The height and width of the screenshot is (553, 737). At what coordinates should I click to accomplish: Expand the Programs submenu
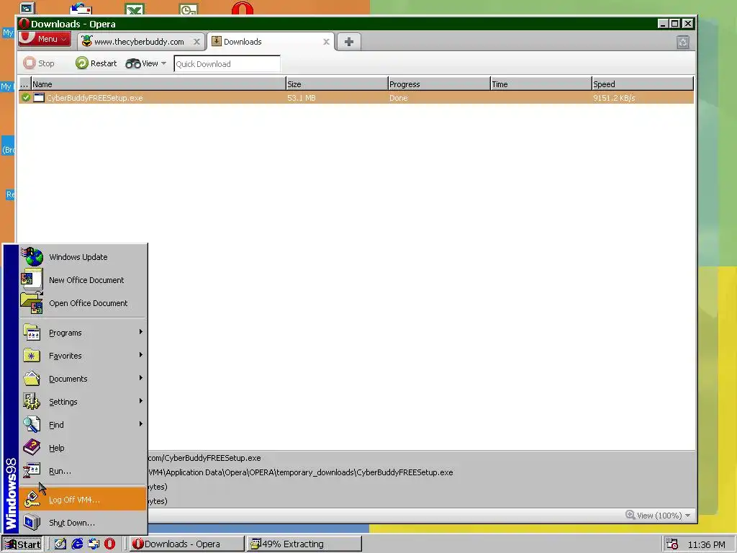[x=83, y=333]
